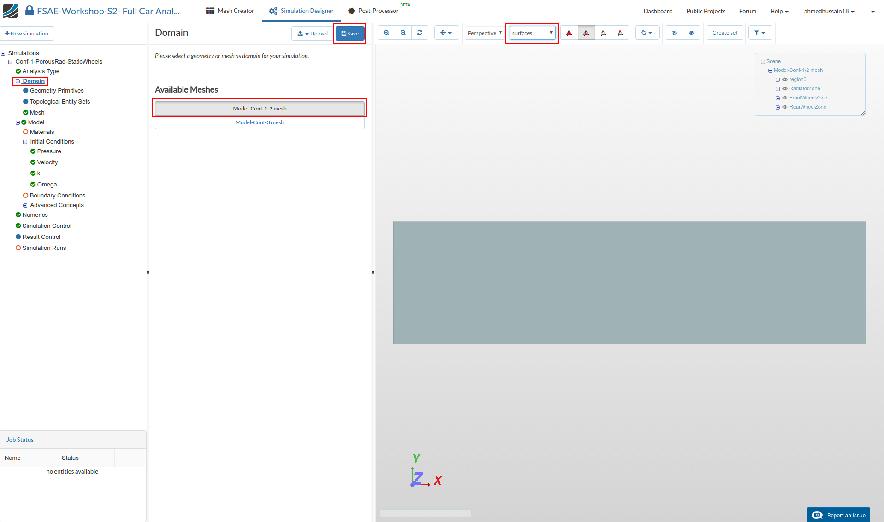This screenshot has height=522, width=884.
Task: Toggle visibility eye of FrontWheelZone
Action: (785, 98)
